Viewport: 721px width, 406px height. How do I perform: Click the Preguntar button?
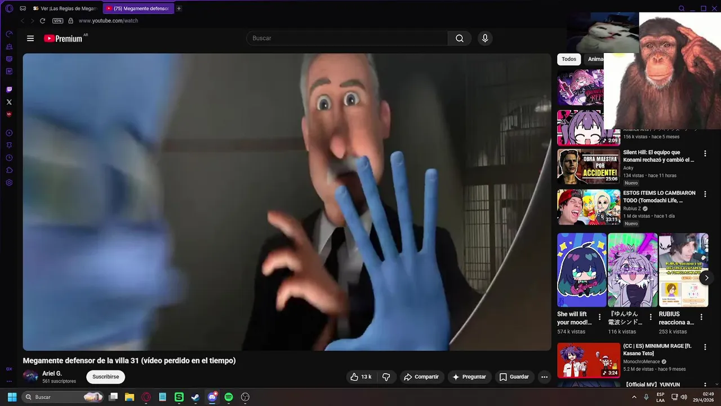click(x=469, y=377)
